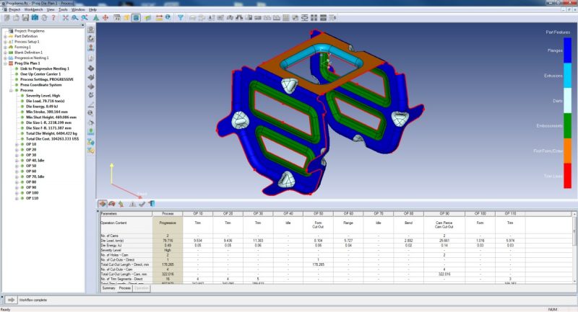This screenshot has height=312, width=578.
Task: Click the 'Severity Level' row label
Action: [x=111, y=250]
